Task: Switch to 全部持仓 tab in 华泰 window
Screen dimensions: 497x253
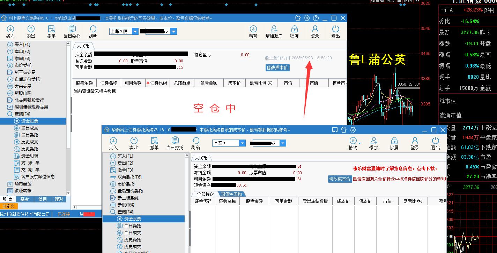Action: tap(205, 194)
